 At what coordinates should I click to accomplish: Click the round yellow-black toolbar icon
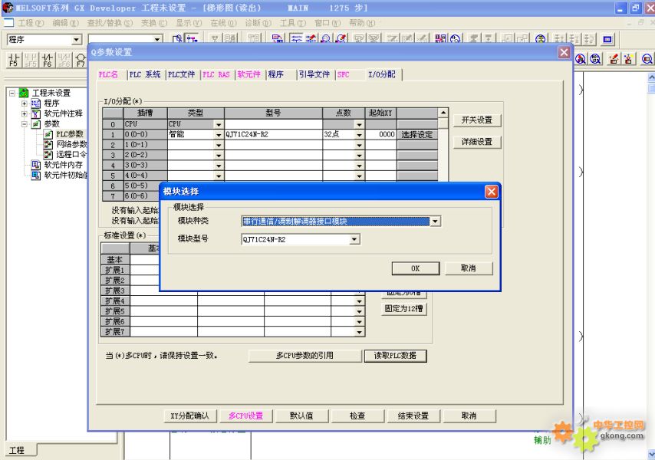[541, 39]
